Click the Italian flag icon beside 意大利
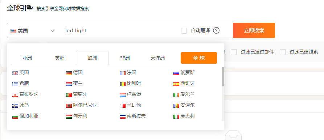The height and width of the screenshot is (140, 324). pyautogui.click(x=176, y=117)
